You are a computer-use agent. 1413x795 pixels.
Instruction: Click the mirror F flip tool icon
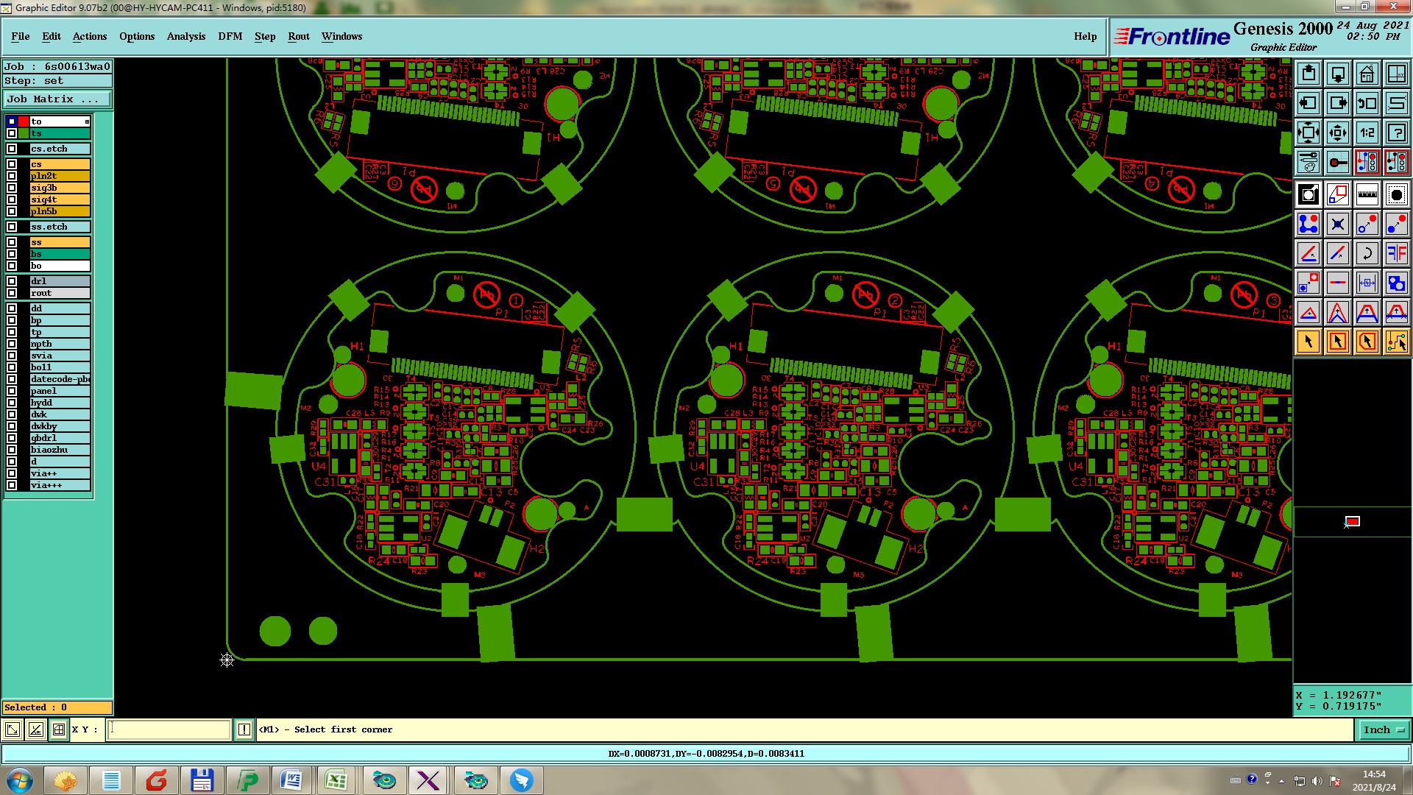point(1396,253)
